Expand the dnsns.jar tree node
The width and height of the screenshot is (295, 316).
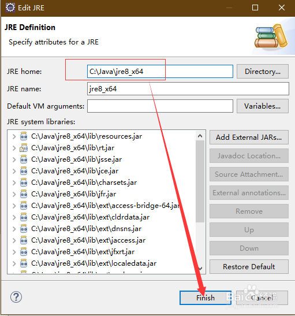pyautogui.click(x=14, y=229)
